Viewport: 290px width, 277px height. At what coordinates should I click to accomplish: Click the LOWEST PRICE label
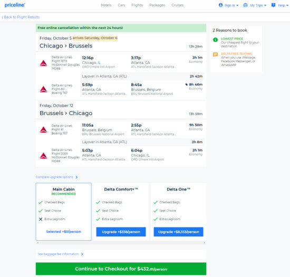click(232, 39)
